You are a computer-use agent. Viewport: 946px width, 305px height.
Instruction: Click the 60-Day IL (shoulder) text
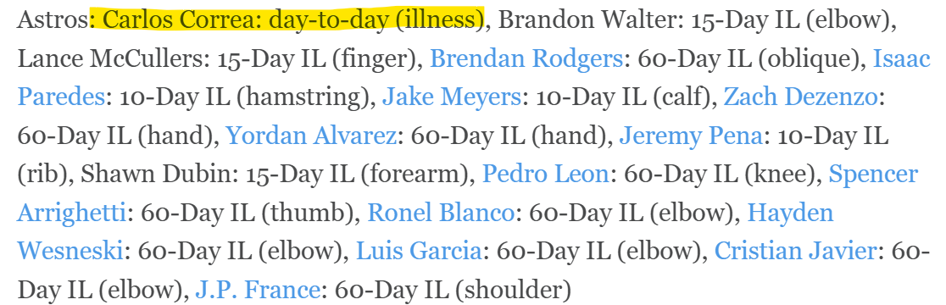click(453, 290)
